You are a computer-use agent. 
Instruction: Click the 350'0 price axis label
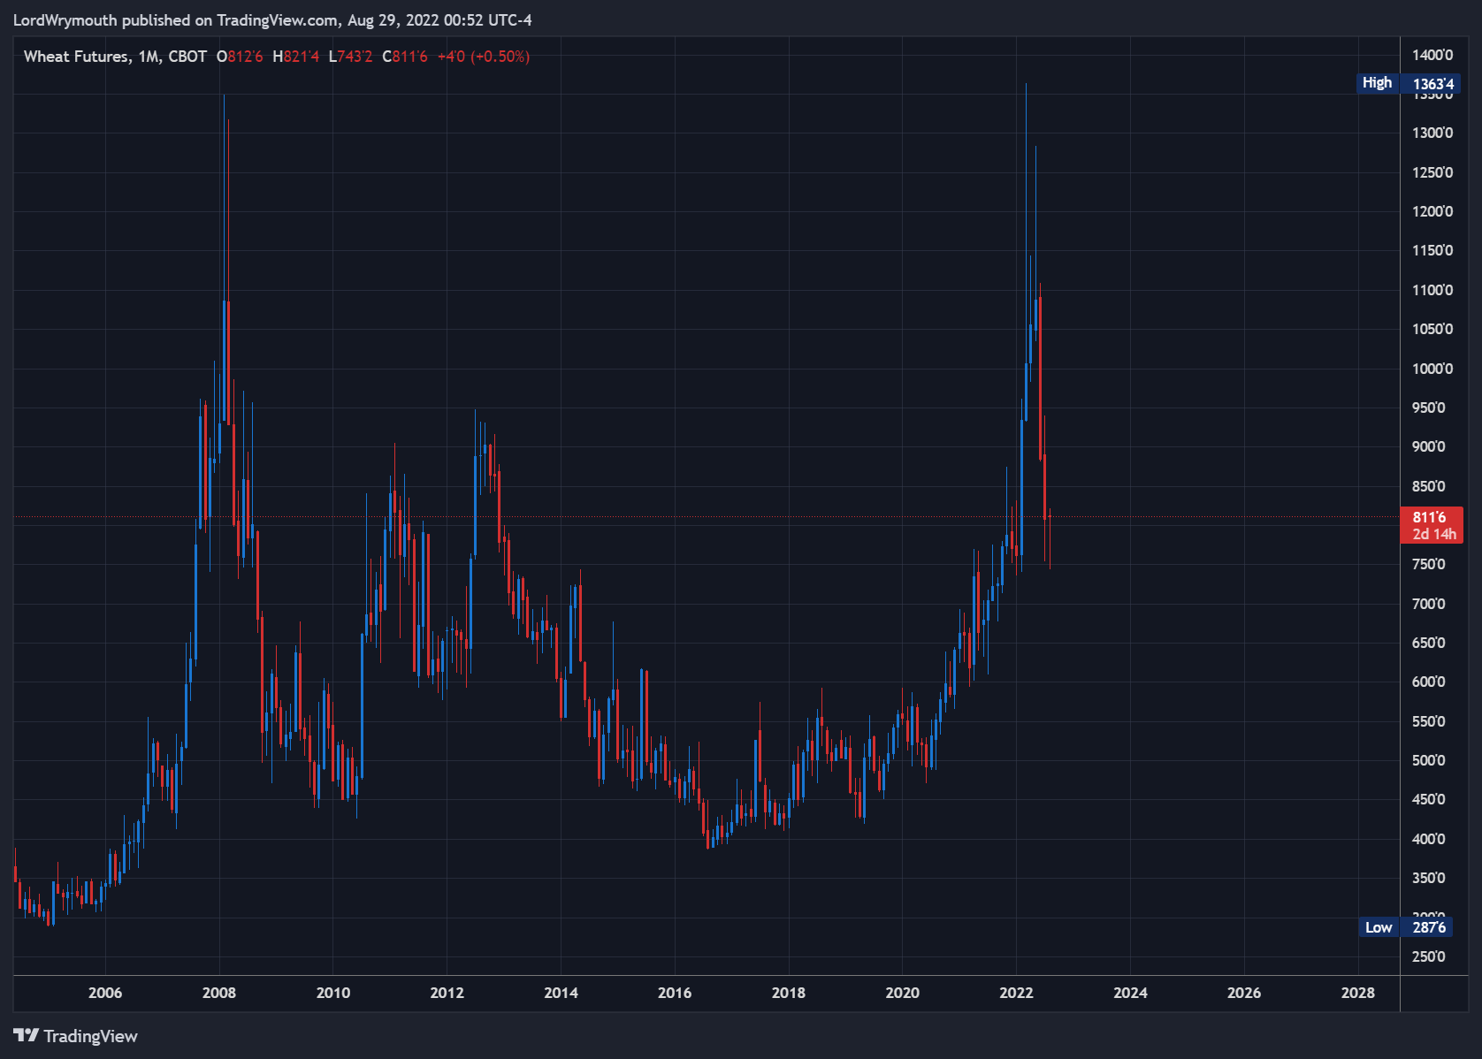pos(1428,878)
